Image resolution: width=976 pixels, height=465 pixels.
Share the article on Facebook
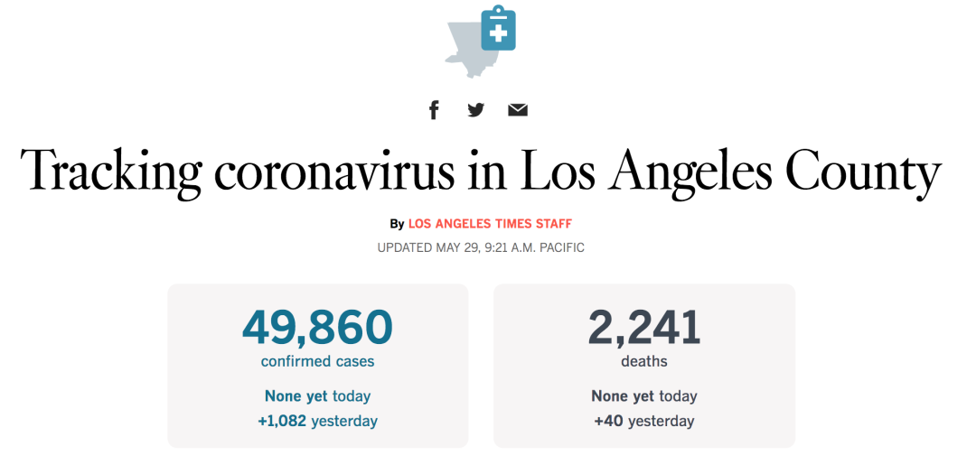pyautogui.click(x=434, y=110)
